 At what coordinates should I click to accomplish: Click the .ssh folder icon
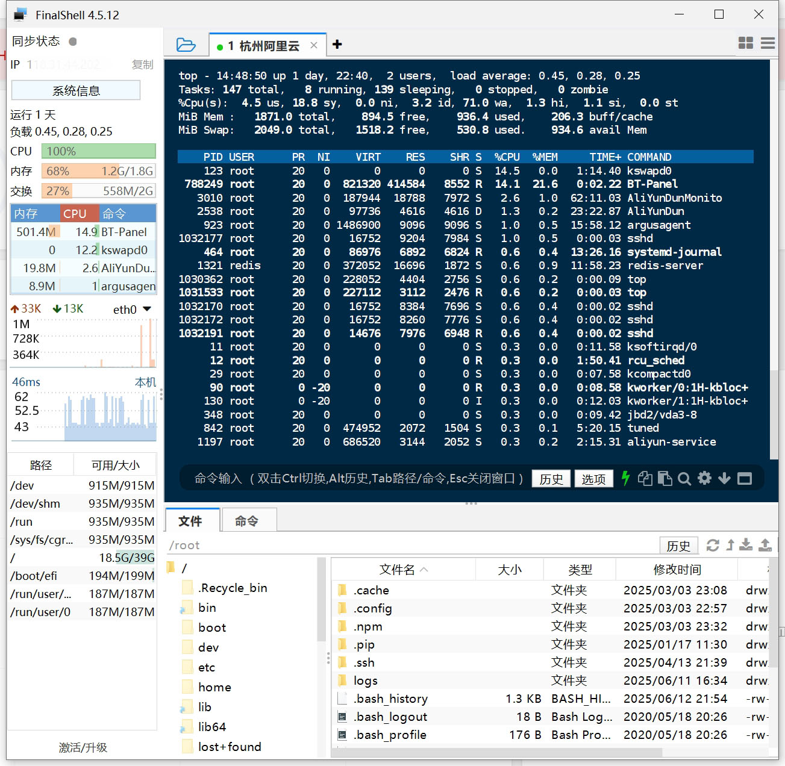click(343, 662)
